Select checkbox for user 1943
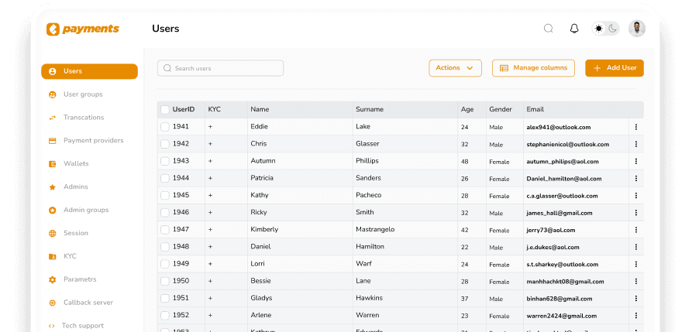The width and height of the screenshot is (692, 332). pos(165,161)
